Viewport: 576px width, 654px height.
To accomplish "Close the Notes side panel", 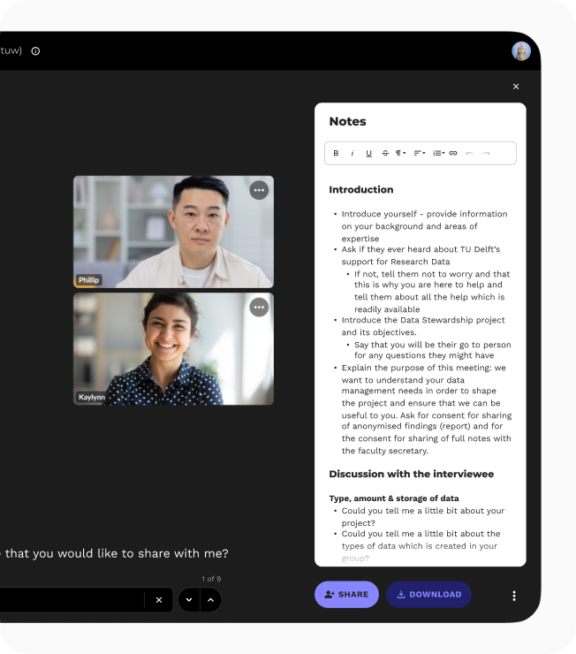I will [x=516, y=87].
